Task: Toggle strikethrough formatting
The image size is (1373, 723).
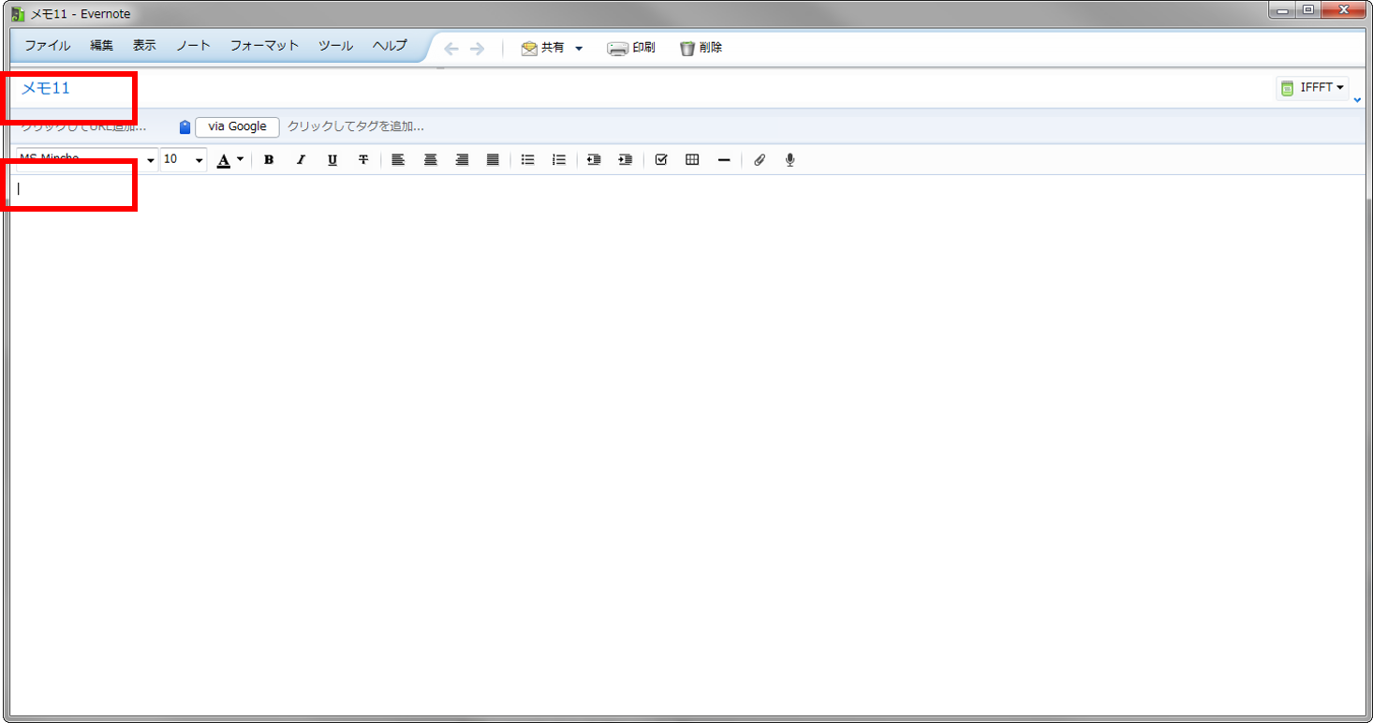Action: pos(363,160)
